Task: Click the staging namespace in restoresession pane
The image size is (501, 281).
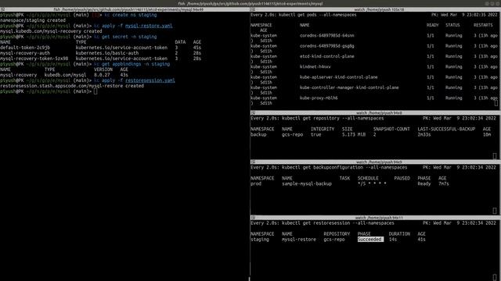Action: [260, 240]
